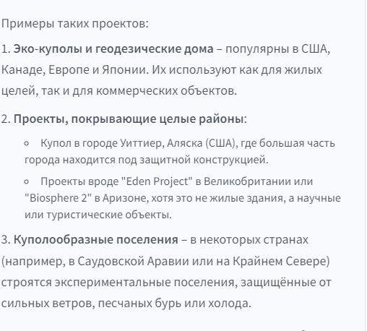Click the bold 'Проекты, покрывающие целые районы' heading
Viewport: 367px width, 331px height.
(x=129, y=119)
